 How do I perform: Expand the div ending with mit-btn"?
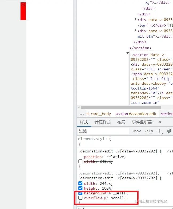[x=135, y=30]
